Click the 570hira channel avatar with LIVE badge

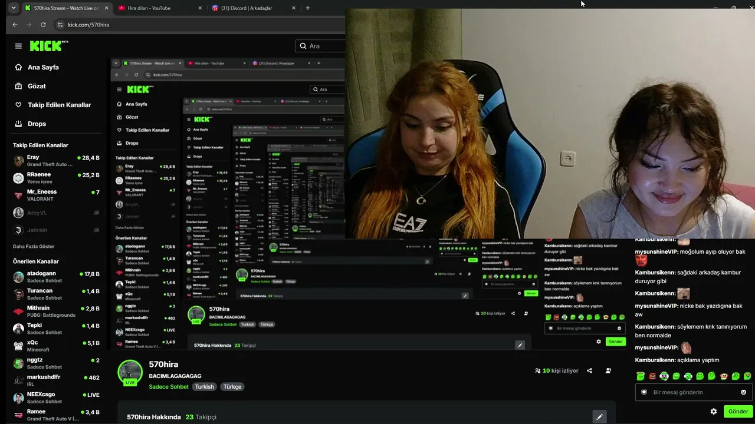130,372
